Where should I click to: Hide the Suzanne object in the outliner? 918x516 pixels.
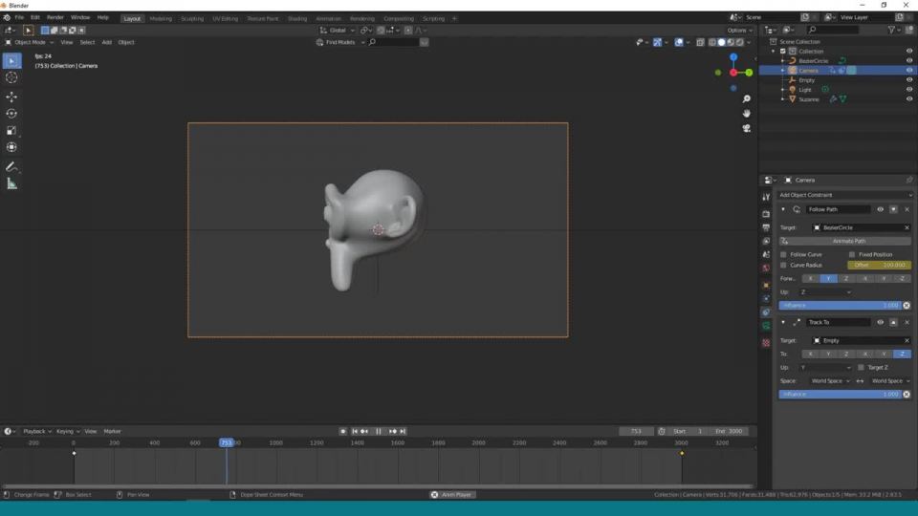[909, 99]
